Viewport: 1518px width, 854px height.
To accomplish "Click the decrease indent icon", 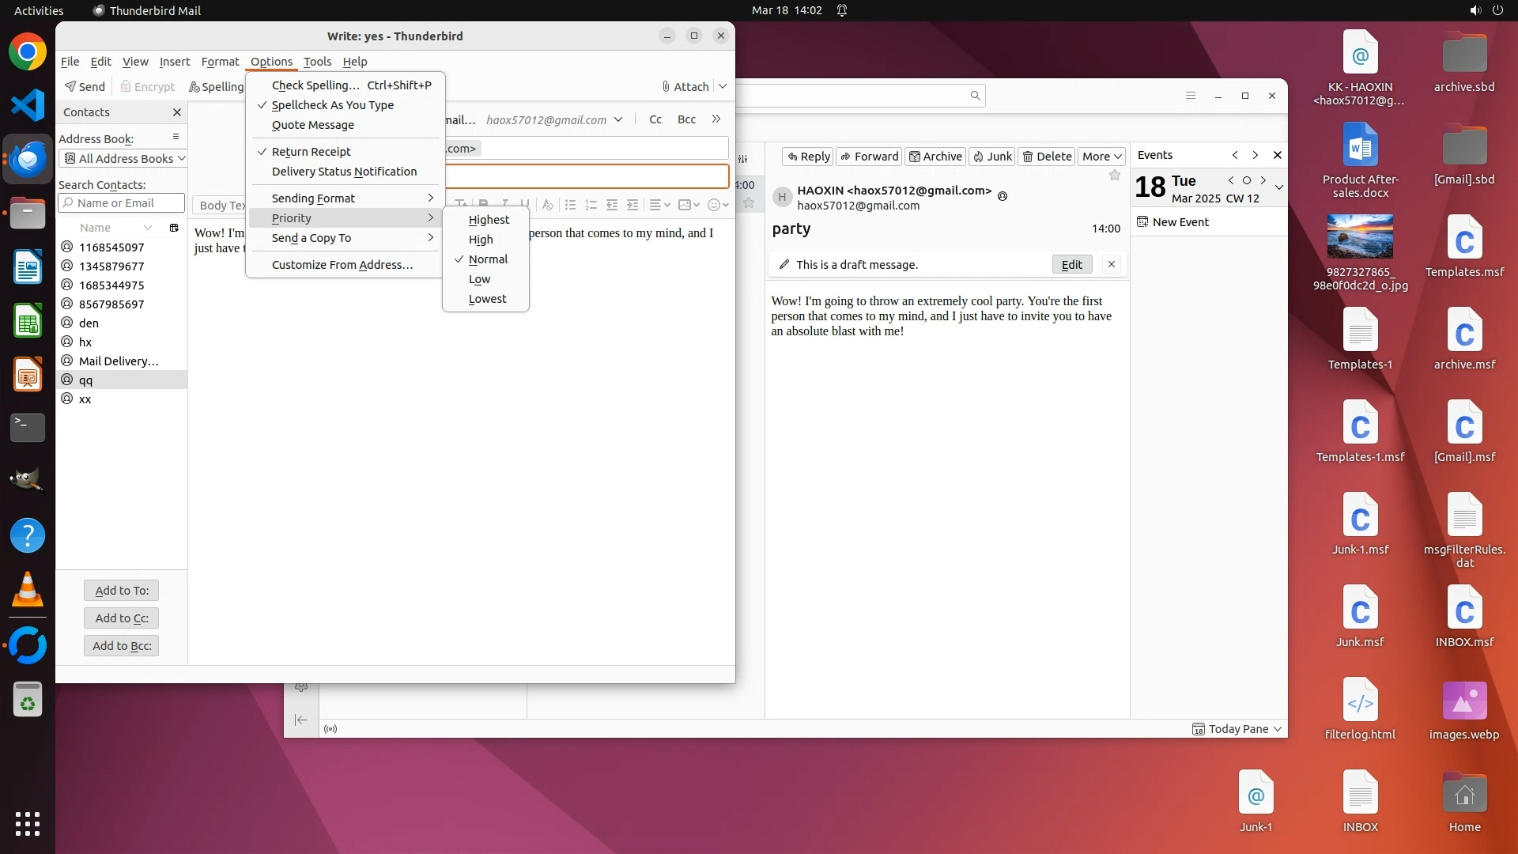I will (612, 205).
